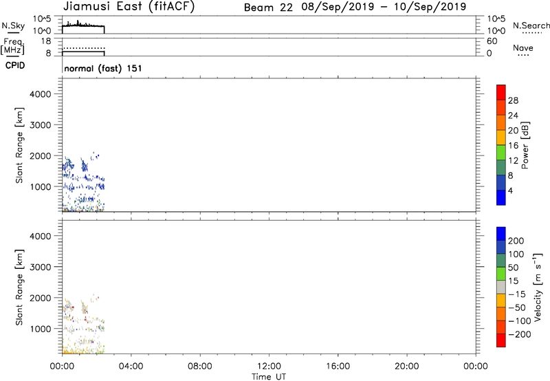Click the gray Velocity segment between -15 and 15
This screenshot has width=550, height=381.
tap(501, 287)
